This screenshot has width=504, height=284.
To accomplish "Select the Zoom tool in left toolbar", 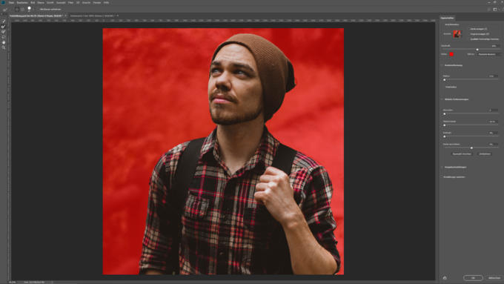I will (x=4, y=47).
